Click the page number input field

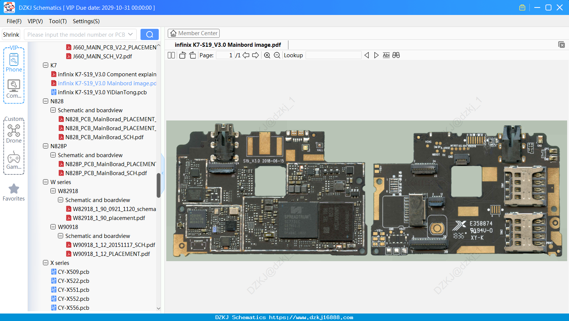[225, 55]
